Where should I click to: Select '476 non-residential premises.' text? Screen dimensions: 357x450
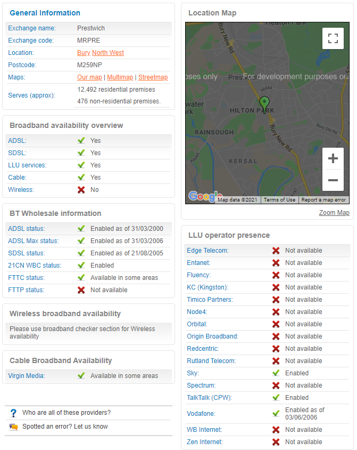point(119,101)
